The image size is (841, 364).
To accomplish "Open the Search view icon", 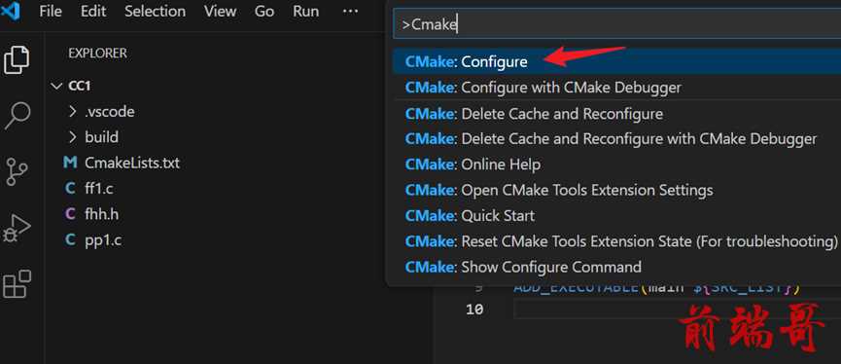I will click(x=17, y=116).
